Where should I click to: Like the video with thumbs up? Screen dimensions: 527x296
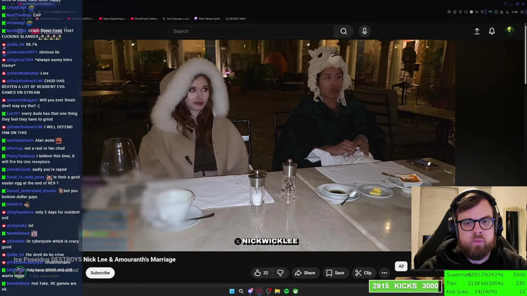point(261,273)
